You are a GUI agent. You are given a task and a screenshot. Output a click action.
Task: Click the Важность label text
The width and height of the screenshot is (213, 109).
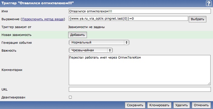(9, 50)
